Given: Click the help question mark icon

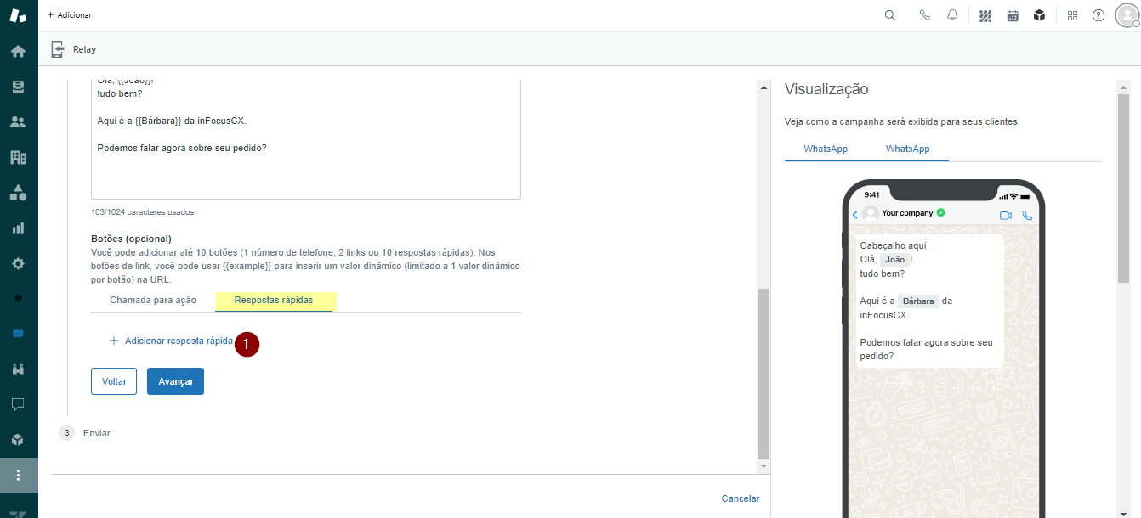Looking at the screenshot, I should pyautogui.click(x=1098, y=15).
